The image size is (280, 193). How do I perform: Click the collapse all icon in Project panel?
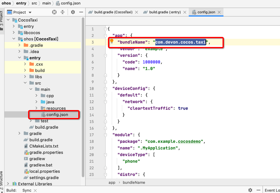click(x=63, y=12)
